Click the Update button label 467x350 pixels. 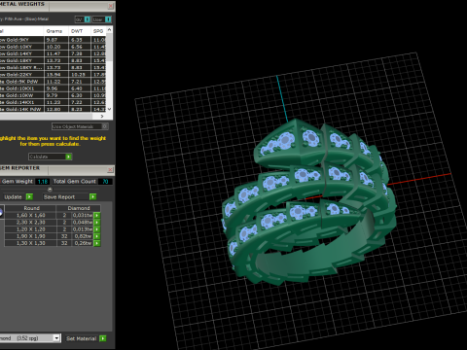(13, 197)
